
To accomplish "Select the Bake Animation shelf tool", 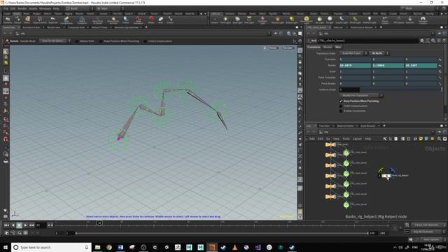I will (139, 20).
